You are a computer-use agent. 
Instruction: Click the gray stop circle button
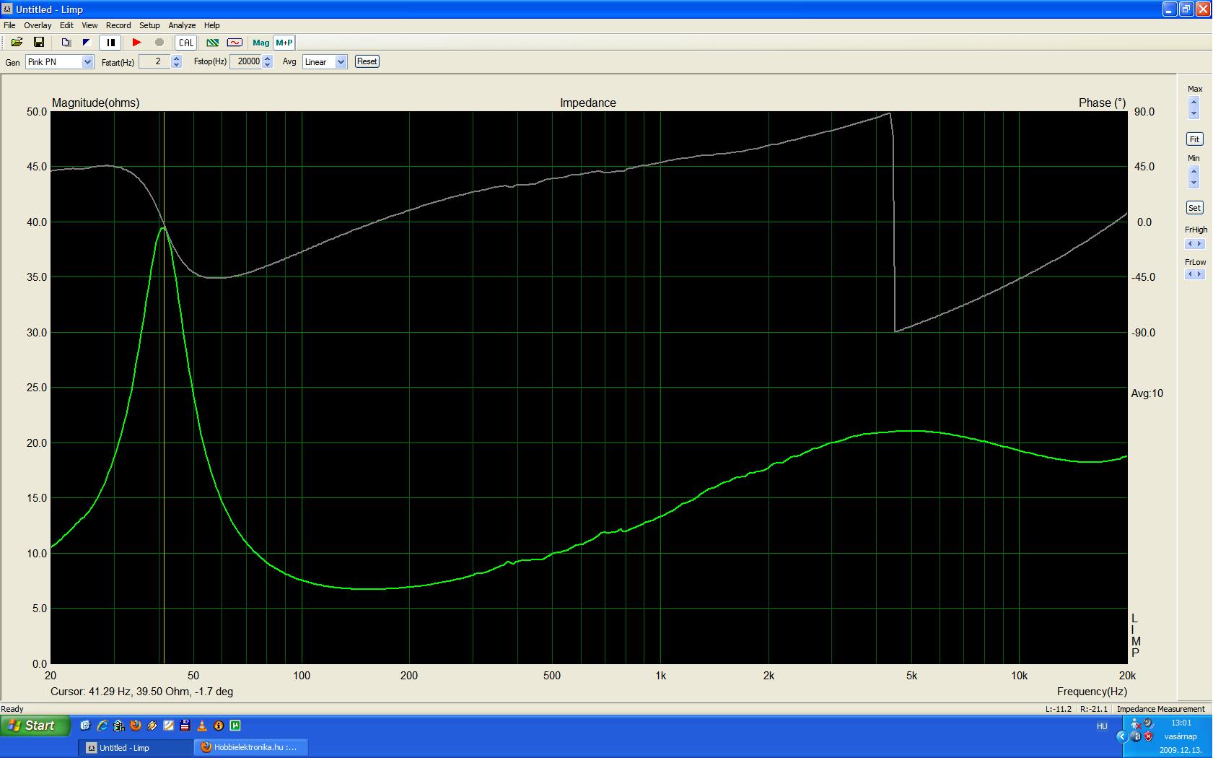coord(159,43)
